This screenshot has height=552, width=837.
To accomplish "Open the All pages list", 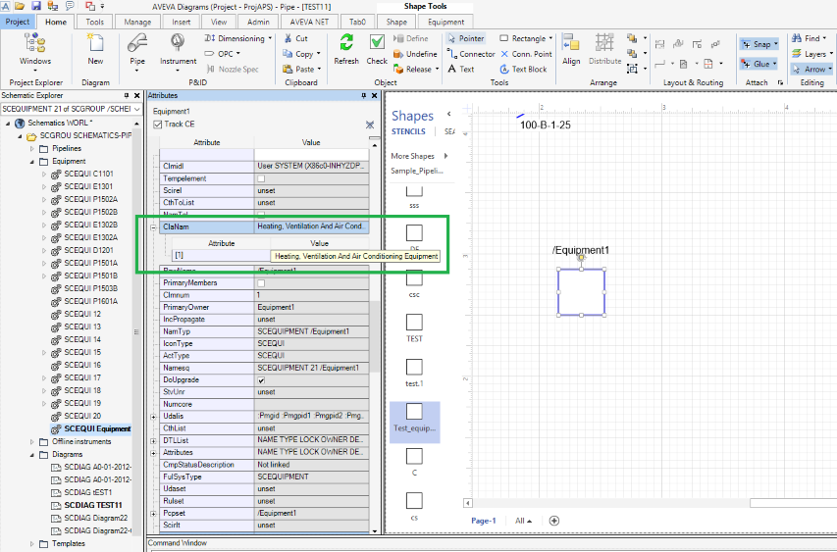I will [523, 521].
